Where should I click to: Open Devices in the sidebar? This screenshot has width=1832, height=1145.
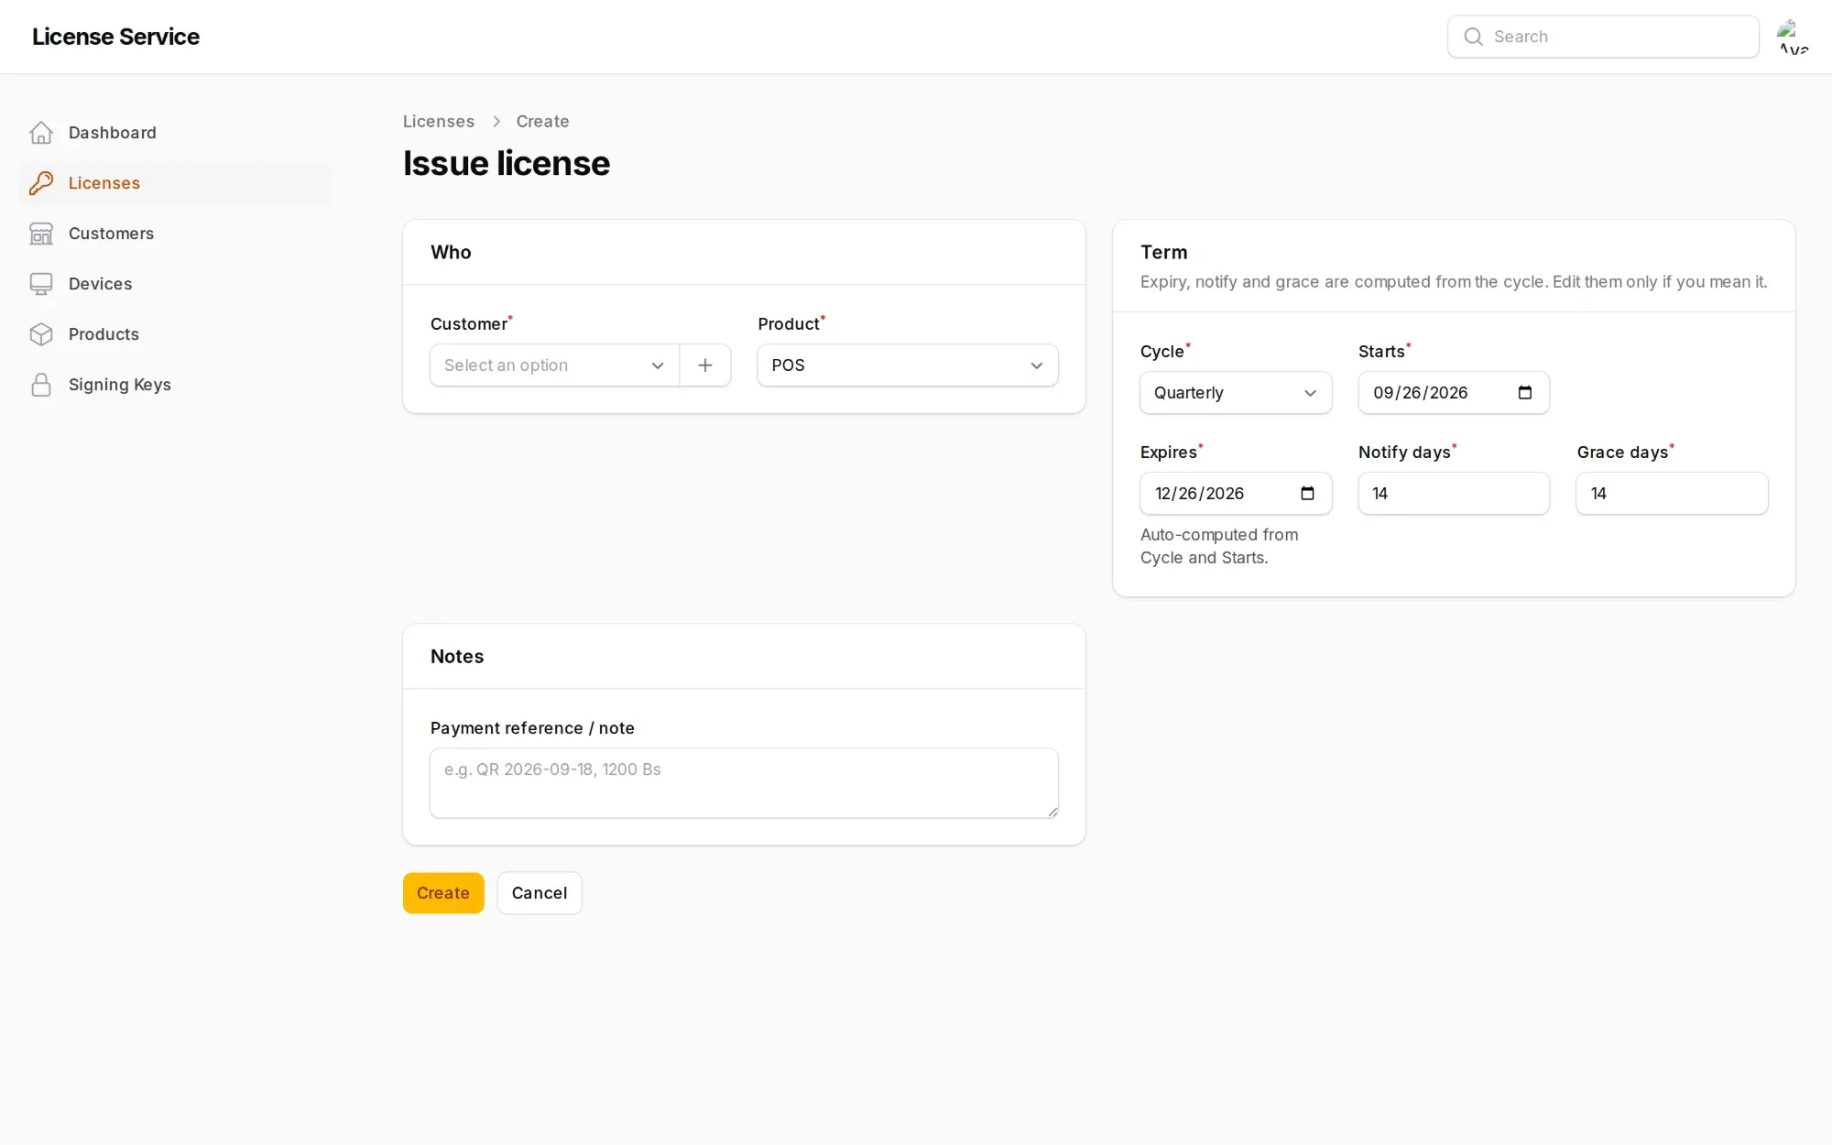click(174, 284)
